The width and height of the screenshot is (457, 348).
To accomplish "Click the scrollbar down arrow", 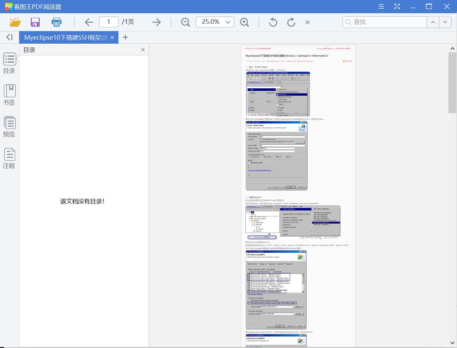I will pos(452,343).
